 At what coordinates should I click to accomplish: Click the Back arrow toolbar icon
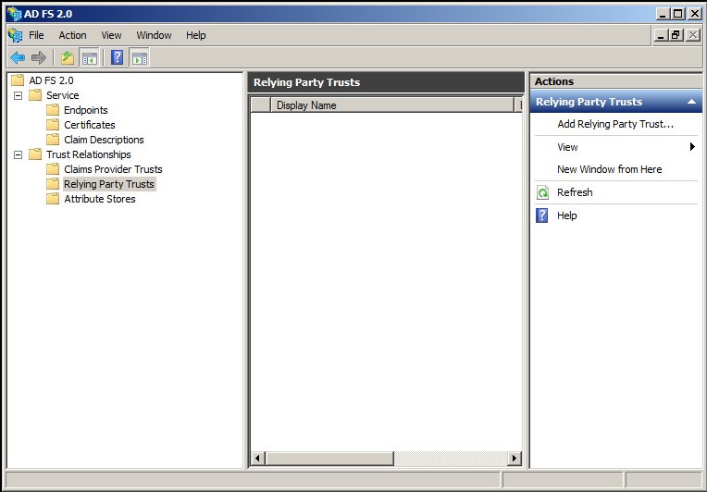(18, 57)
